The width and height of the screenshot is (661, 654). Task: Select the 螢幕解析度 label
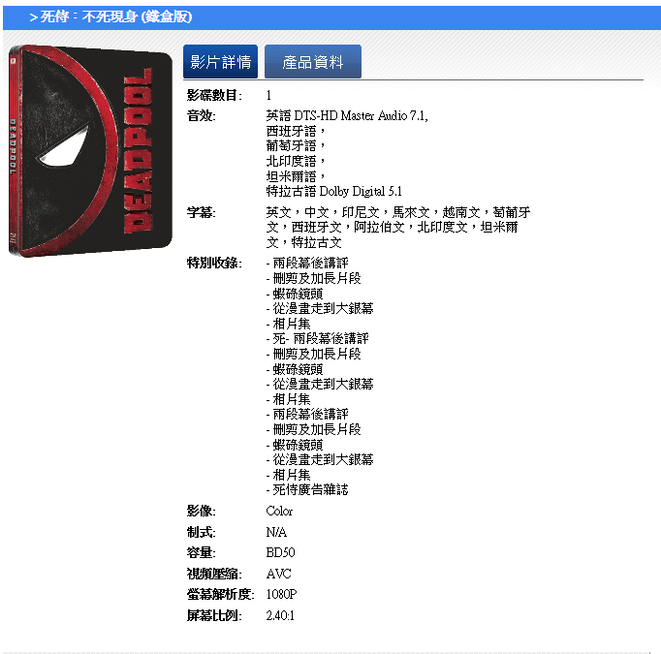[x=220, y=594]
